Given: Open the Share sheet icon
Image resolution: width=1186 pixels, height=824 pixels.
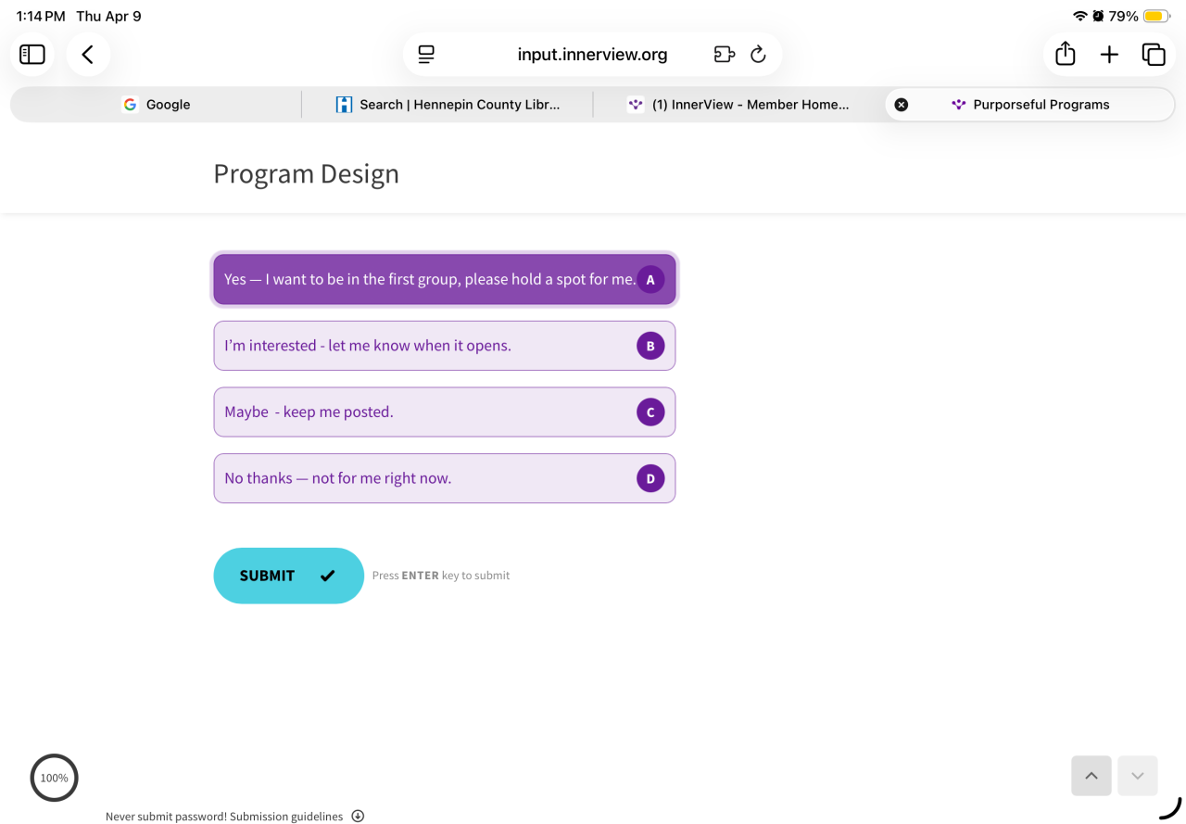Looking at the screenshot, I should pos(1066,55).
